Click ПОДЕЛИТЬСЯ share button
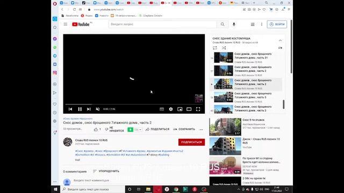344x193 pixels. click(x=157, y=129)
